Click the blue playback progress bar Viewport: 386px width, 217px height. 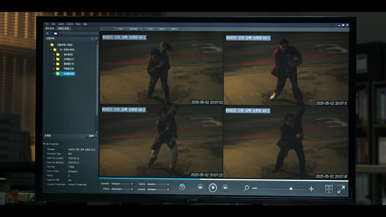[x=150, y=178]
